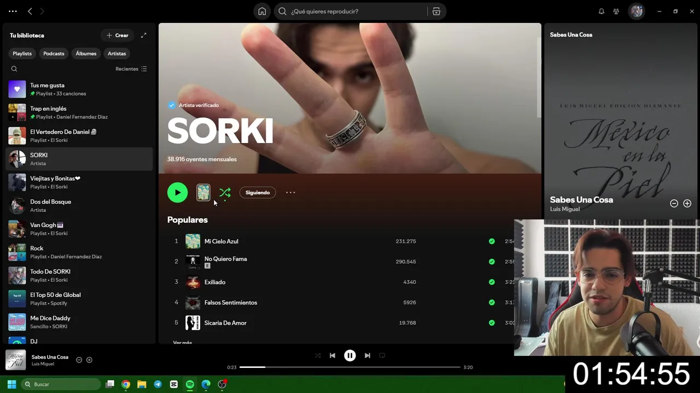
Task: Open Van Gogh playlist
Action: [x=79, y=229]
